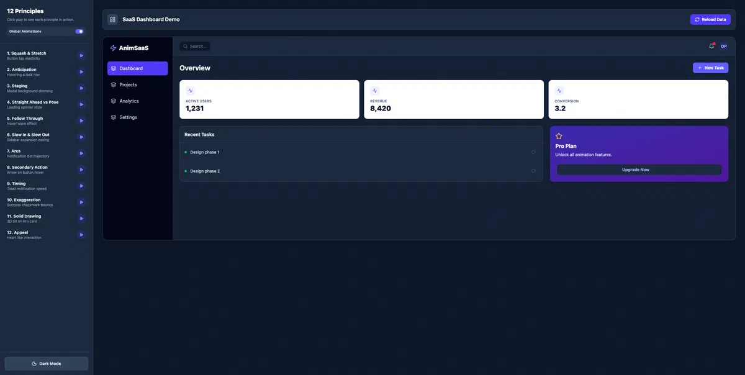745x375 pixels.
Task: Open notifications via the bell icon
Action: (711, 46)
